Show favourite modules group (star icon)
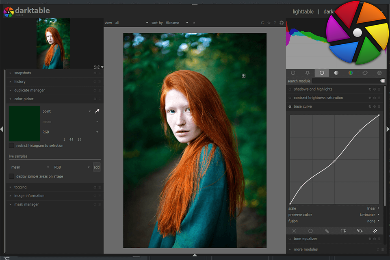The height and width of the screenshot is (260, 390). point(308,73)
